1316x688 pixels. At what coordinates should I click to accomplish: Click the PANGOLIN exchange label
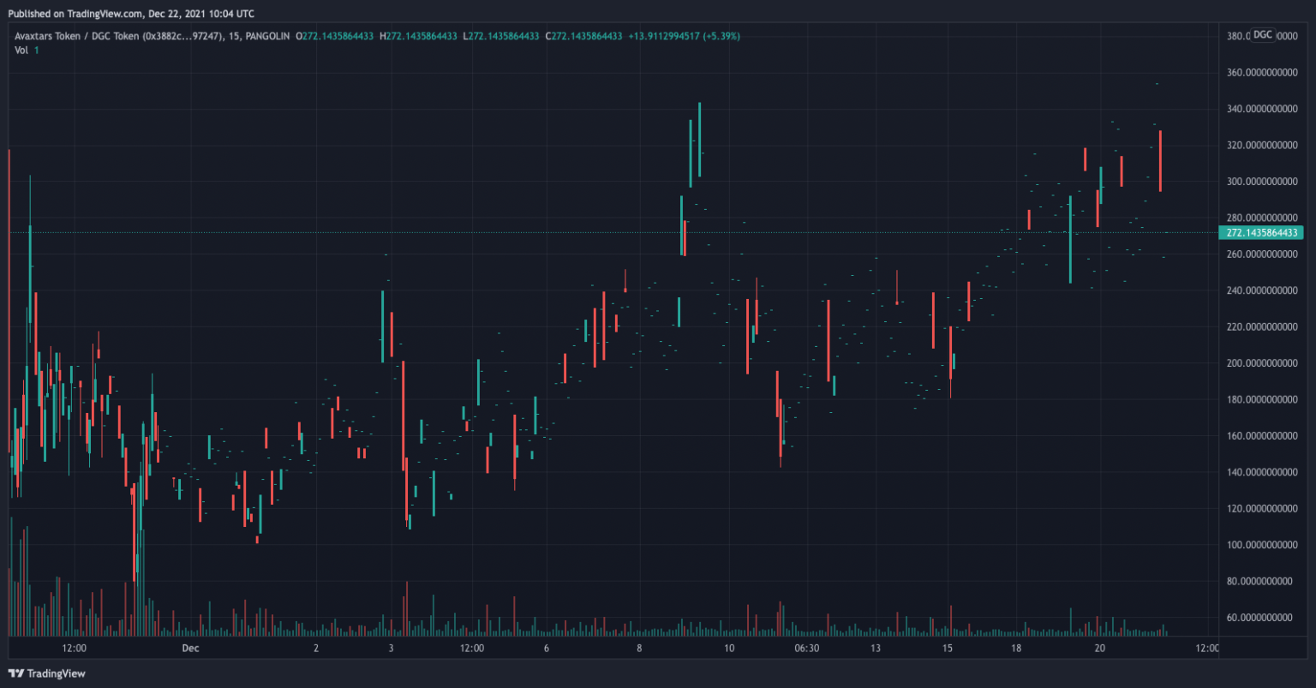[270, 36]
